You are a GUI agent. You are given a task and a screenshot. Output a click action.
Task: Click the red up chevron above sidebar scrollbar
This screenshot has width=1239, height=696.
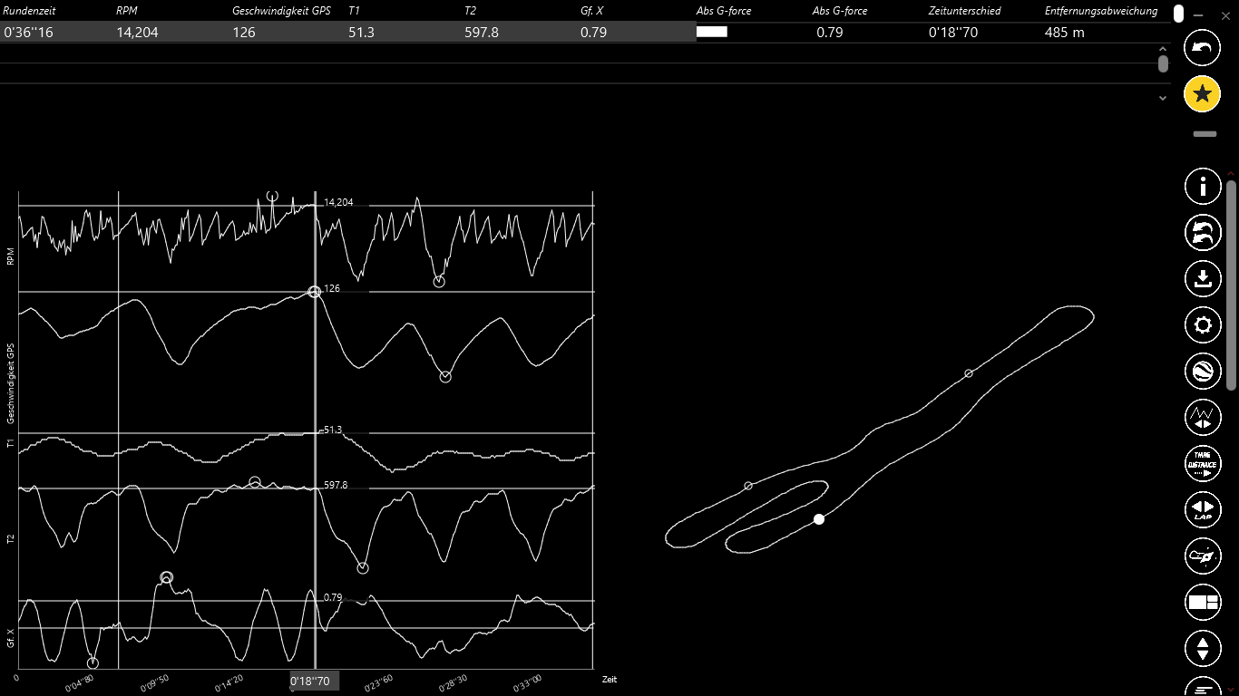click(x=1231, y=174)
